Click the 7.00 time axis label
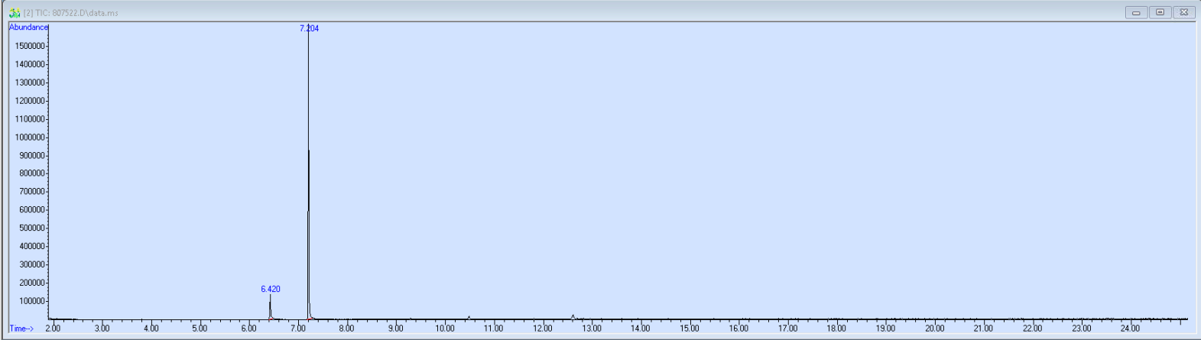 pyautogui.click(x=297, y=329)
